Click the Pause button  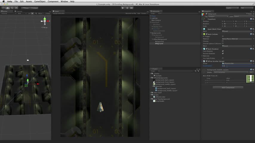(127, 8)
